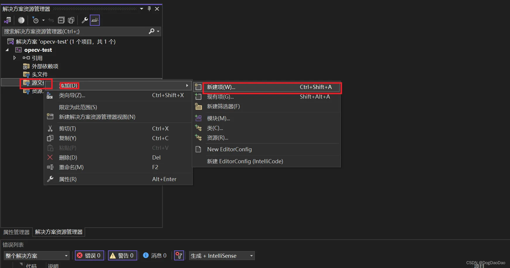
Task: Open the 整个解决方案 scope dropdown
Action: (37, 256)
